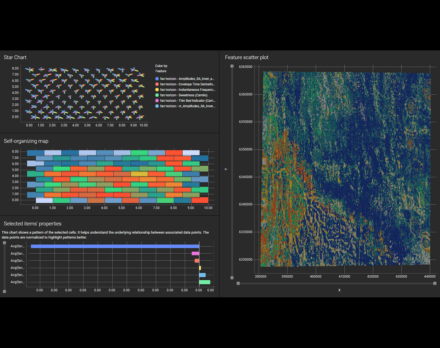The width and height of the screenshot is (440, 348).
Task: Click the 'Feature scatter plot' panel title
Action: 247,57
